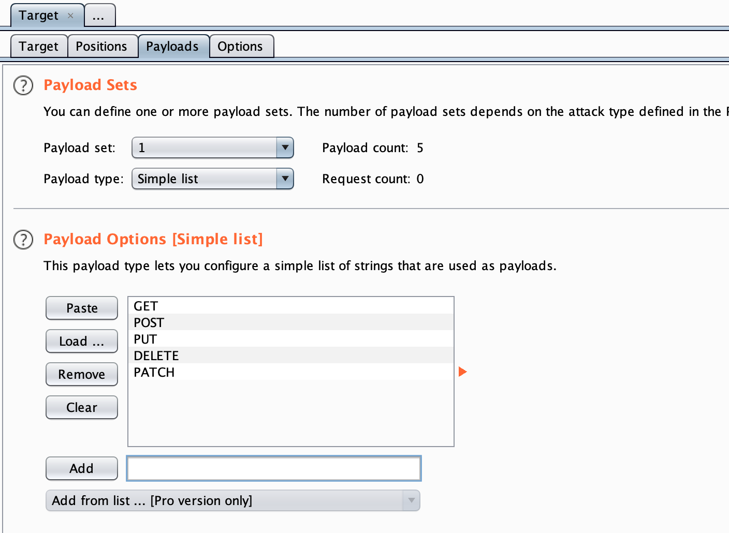Open the Payload type combo box

(x=212, y=179)
